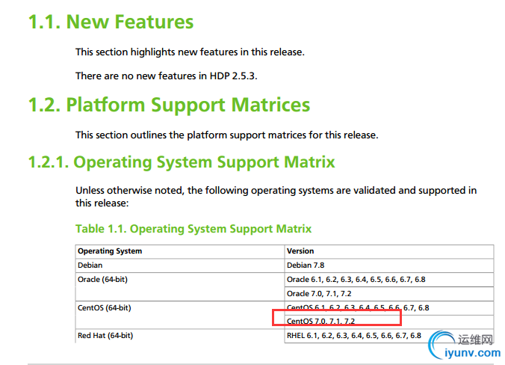Click the 'Unless otherwise noted' paragraph
This screenshot has width=505, height=365.
tap(276, 197)
